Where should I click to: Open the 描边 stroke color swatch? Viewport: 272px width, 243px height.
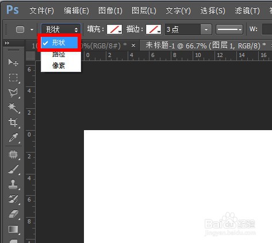click(x=154, y=29)
